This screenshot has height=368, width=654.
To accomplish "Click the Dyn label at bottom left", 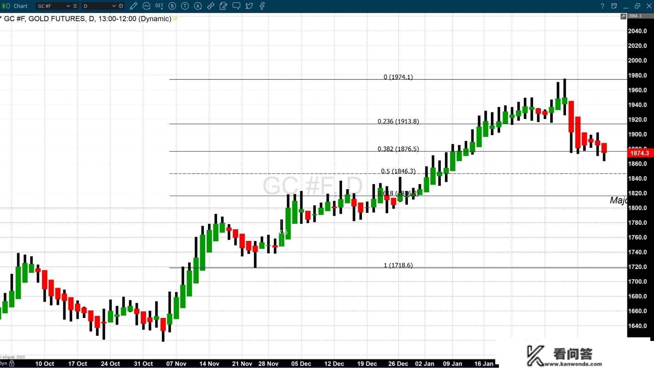I will tap(4, 363).
